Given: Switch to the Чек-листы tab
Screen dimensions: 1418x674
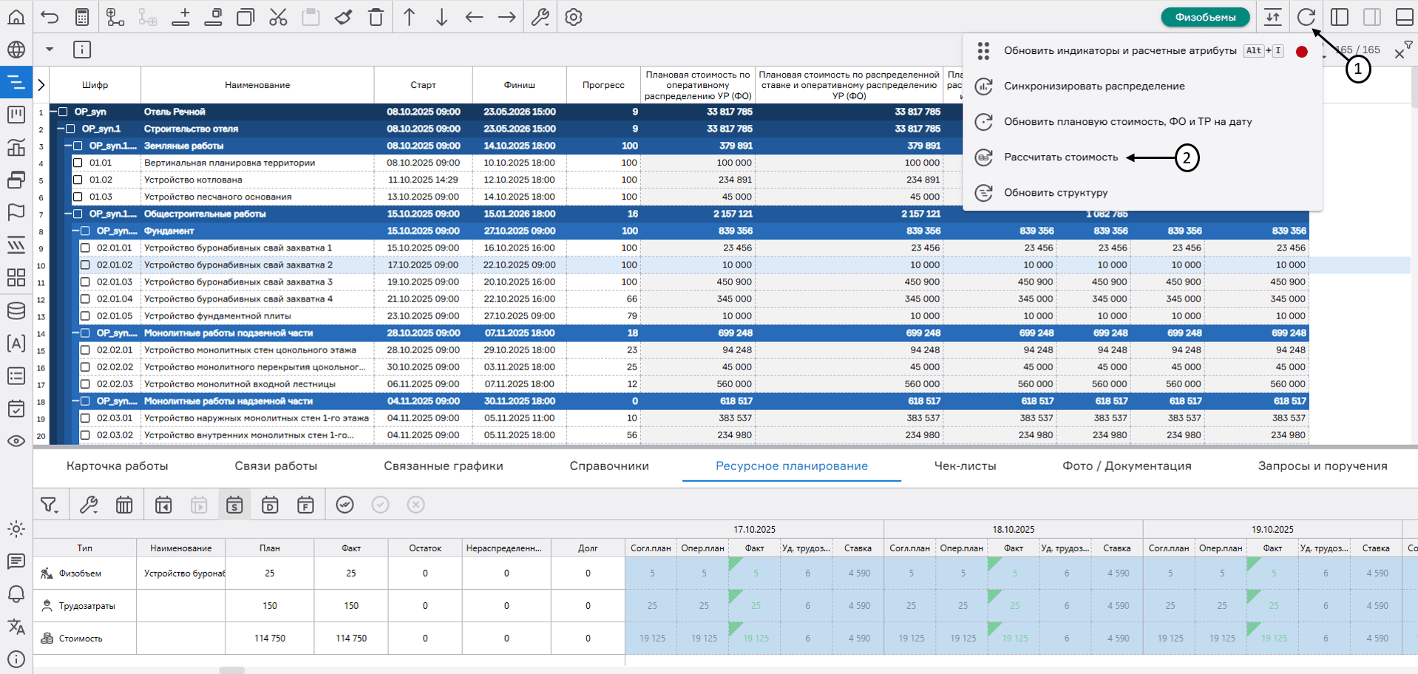Looking at the screenshot, I should click(965, 466).
